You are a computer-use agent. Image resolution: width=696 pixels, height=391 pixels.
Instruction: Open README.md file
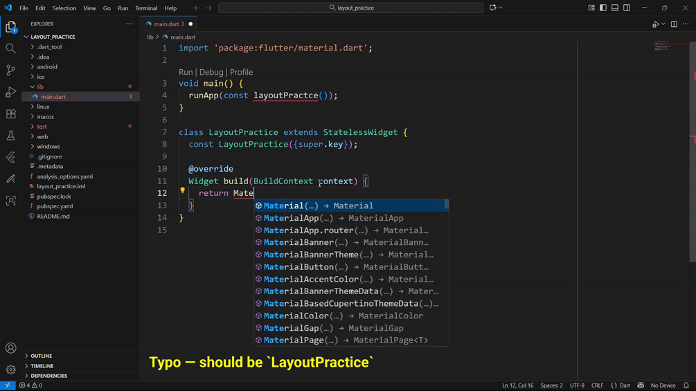53,217
